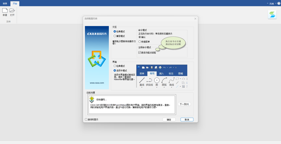Switch to the 菜单 tab

click(x=5, y=4)
